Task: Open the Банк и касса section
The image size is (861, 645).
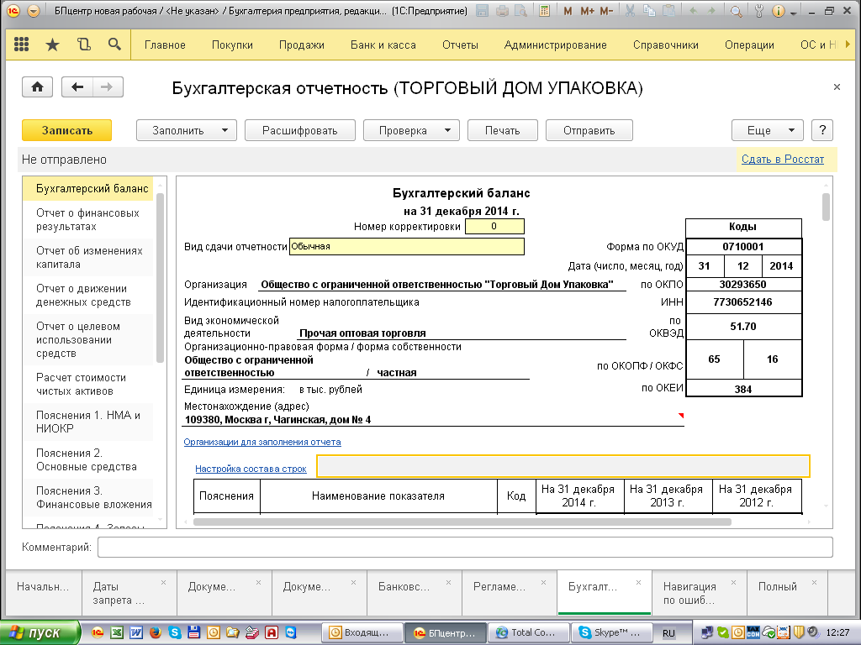Action: pos(383,45)
